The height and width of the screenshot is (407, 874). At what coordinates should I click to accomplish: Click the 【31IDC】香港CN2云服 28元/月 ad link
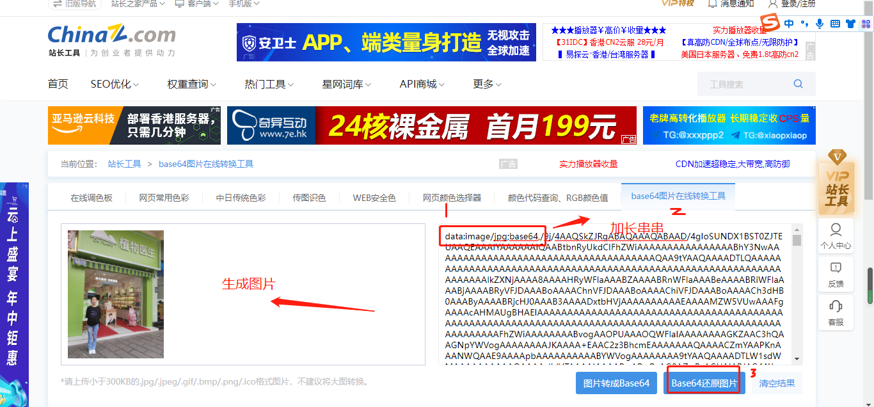[x=610, y=42]
